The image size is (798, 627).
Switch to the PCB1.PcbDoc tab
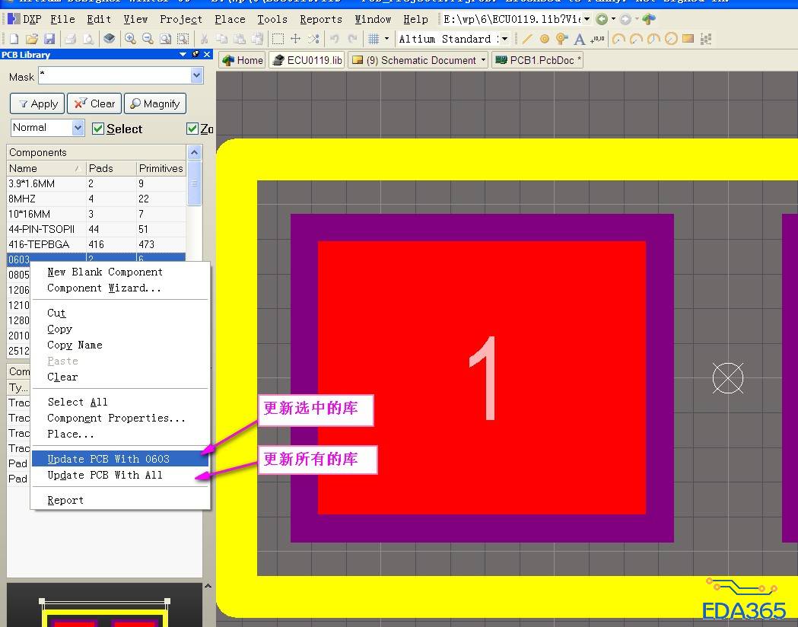[x=537, y=60]
